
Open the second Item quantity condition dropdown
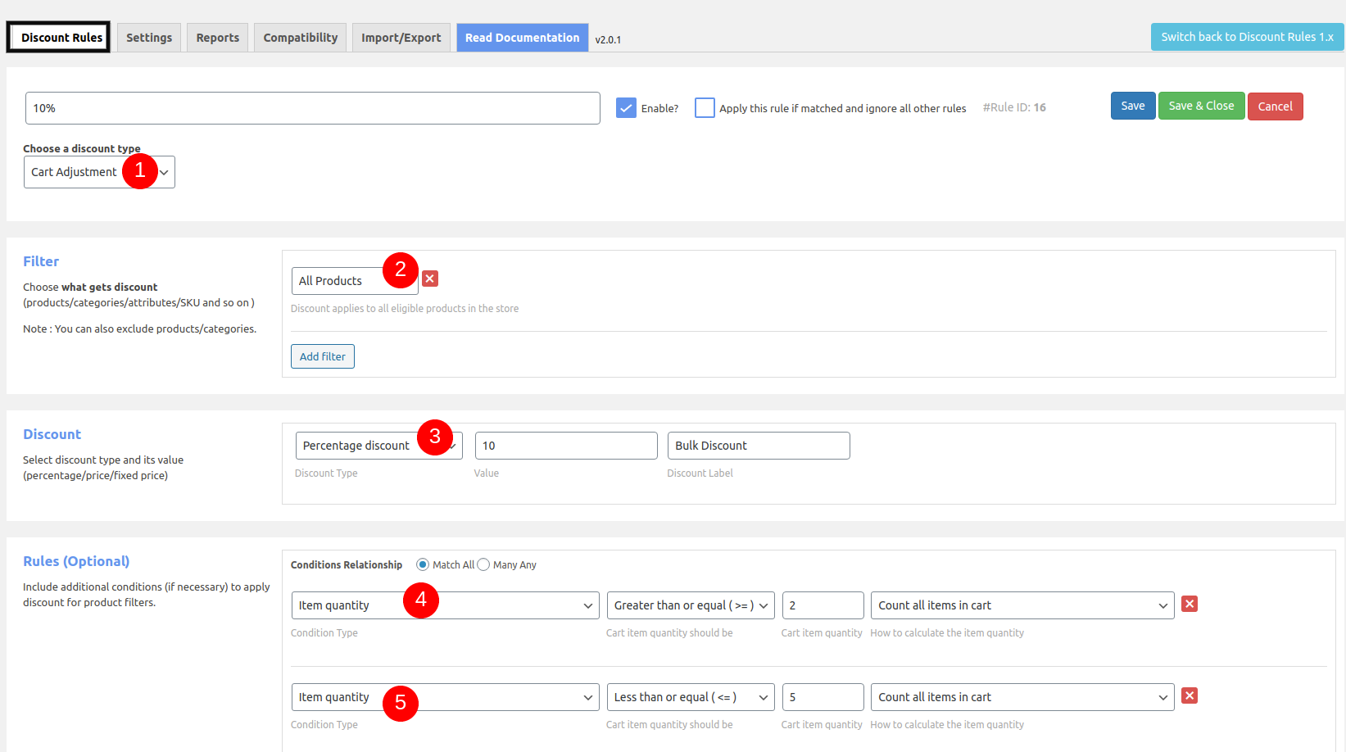click(445, 697)
